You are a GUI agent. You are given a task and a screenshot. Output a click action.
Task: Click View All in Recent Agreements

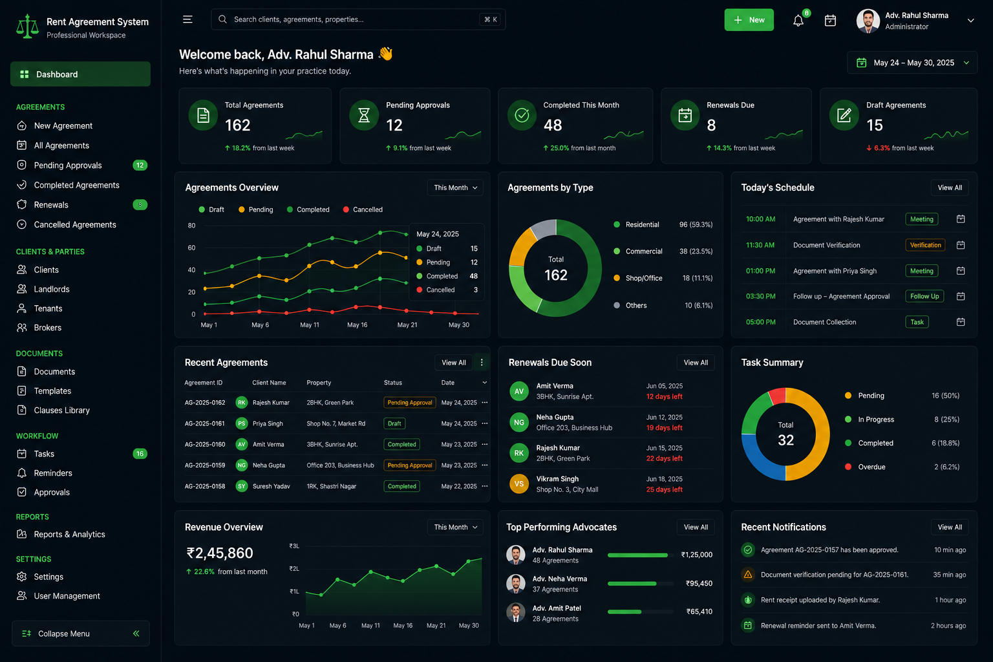coord(454,363)
